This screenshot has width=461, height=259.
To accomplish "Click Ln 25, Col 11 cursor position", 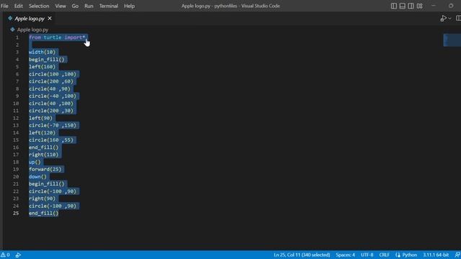I will (x=302, y=255).
